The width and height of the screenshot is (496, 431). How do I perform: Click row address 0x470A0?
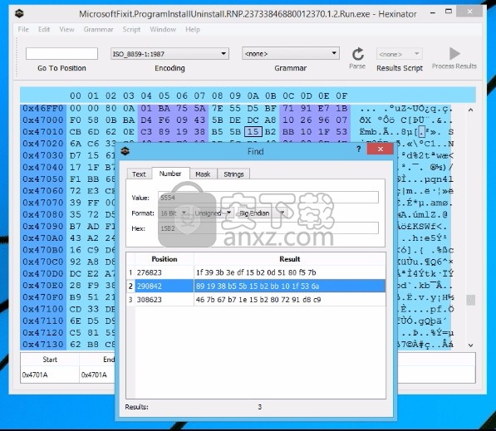tap(43, 238)
